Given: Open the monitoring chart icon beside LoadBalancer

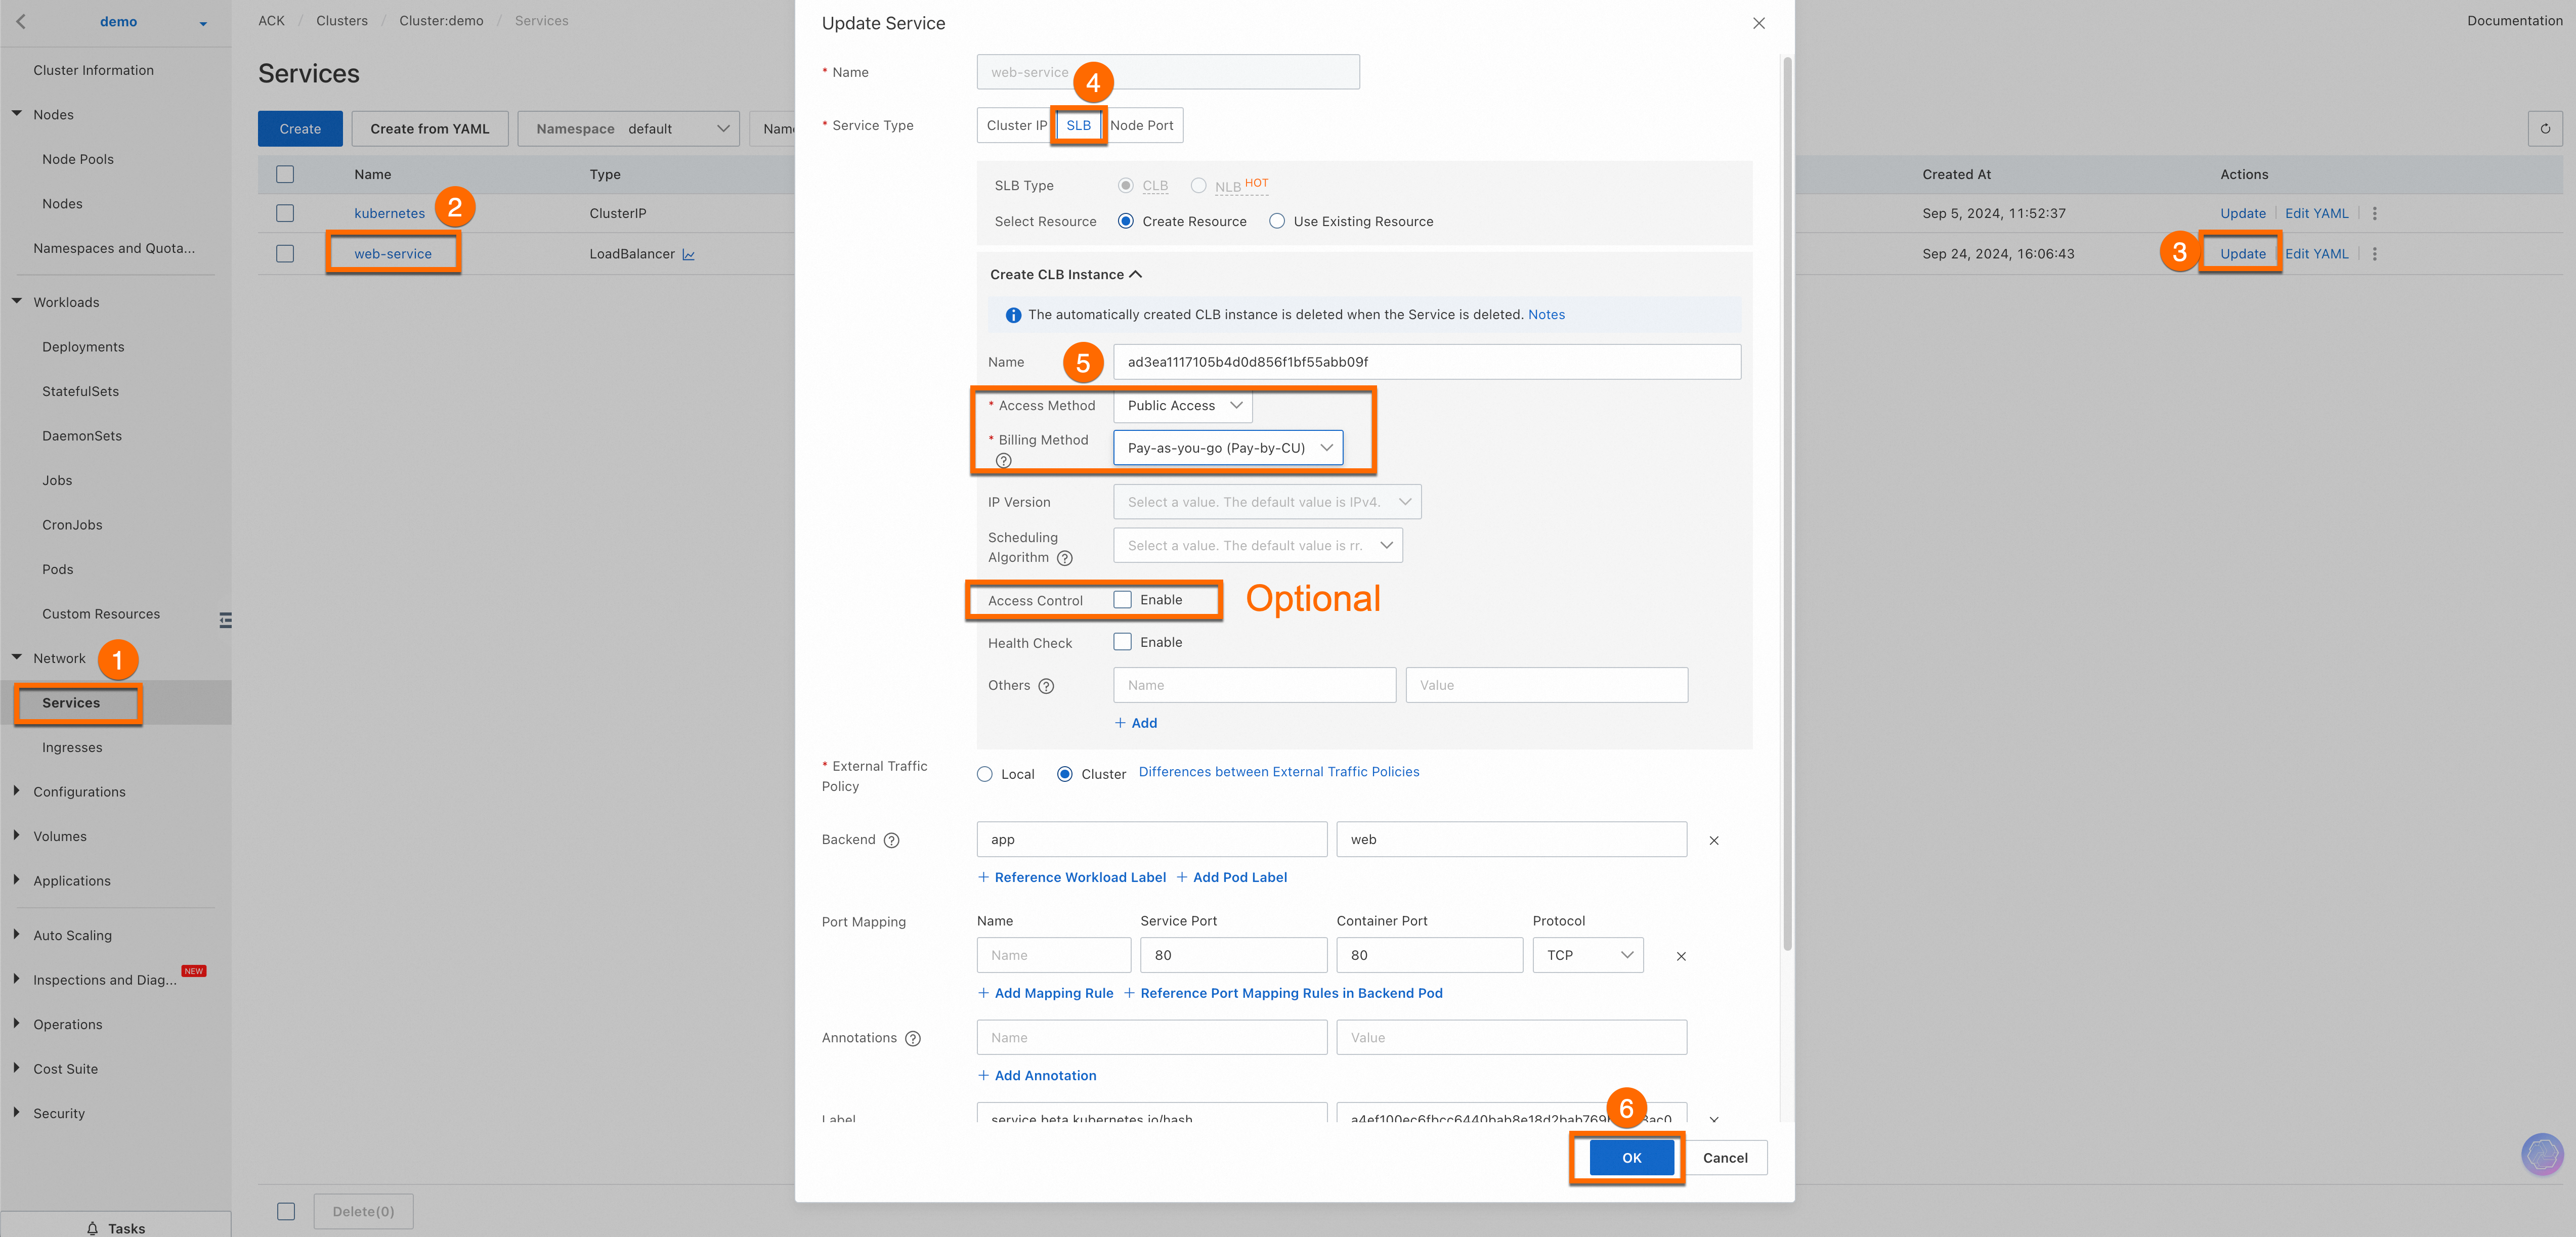Looking at the screenshot, I should (x=688, y=255).
